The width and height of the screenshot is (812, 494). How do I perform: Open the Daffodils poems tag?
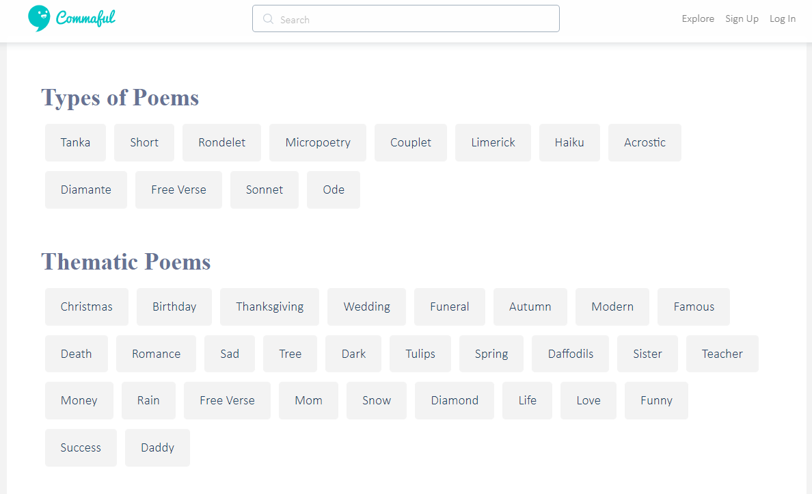click(570, 354)
